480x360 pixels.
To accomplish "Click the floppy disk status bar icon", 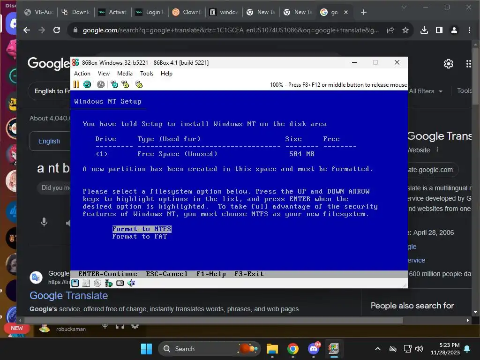I will coord(75,283).
